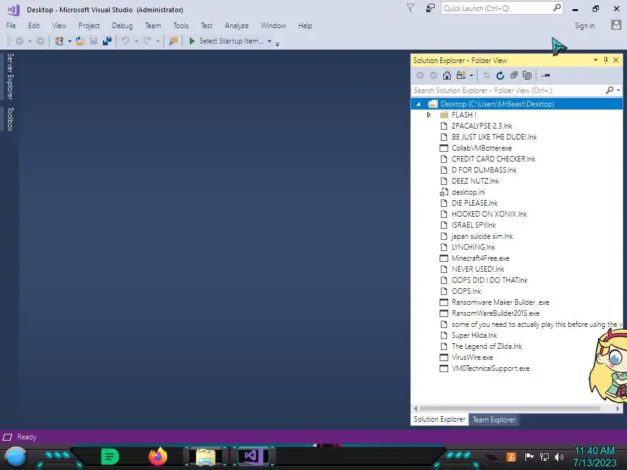Open File Explorer from the taskbar
The height and width of the screenshot is (470, 627).
pyautogui.click(x=205, y=457)
